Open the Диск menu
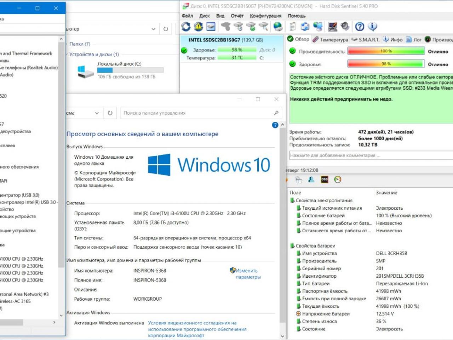The height and width of the screenshot is (340, 453). 205,16
